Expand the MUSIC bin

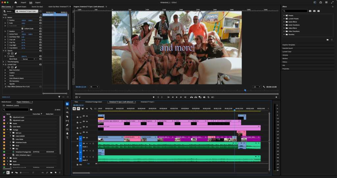(x=8, y=158)
